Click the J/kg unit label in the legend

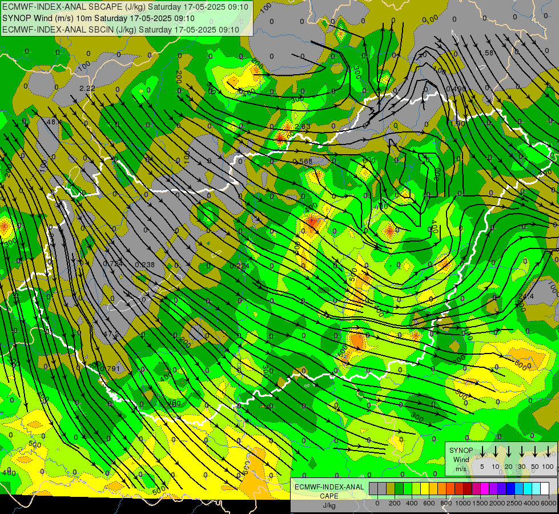pos(329,505)
